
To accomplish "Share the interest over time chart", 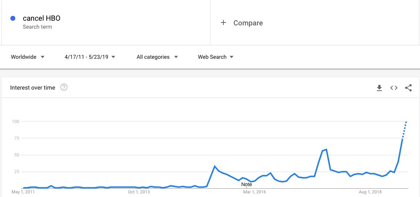I will point(408,88).
